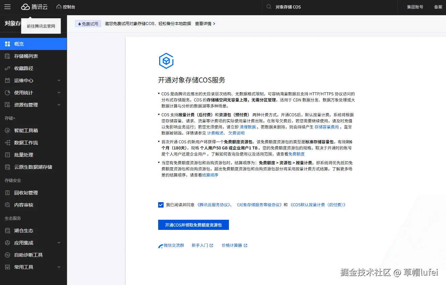Expand the 使用统计 submenu chevron
The height and width of the screenshot is (285, 446).
[59, 93]
